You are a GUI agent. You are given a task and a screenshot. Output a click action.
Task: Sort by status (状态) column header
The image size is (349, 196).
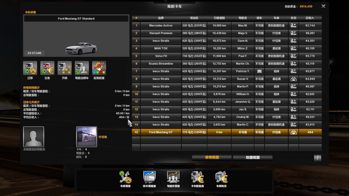(293, 18)
